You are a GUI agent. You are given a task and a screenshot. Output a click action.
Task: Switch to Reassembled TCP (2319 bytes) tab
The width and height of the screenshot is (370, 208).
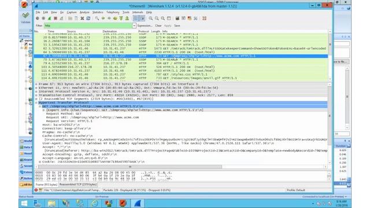point(78,184)
